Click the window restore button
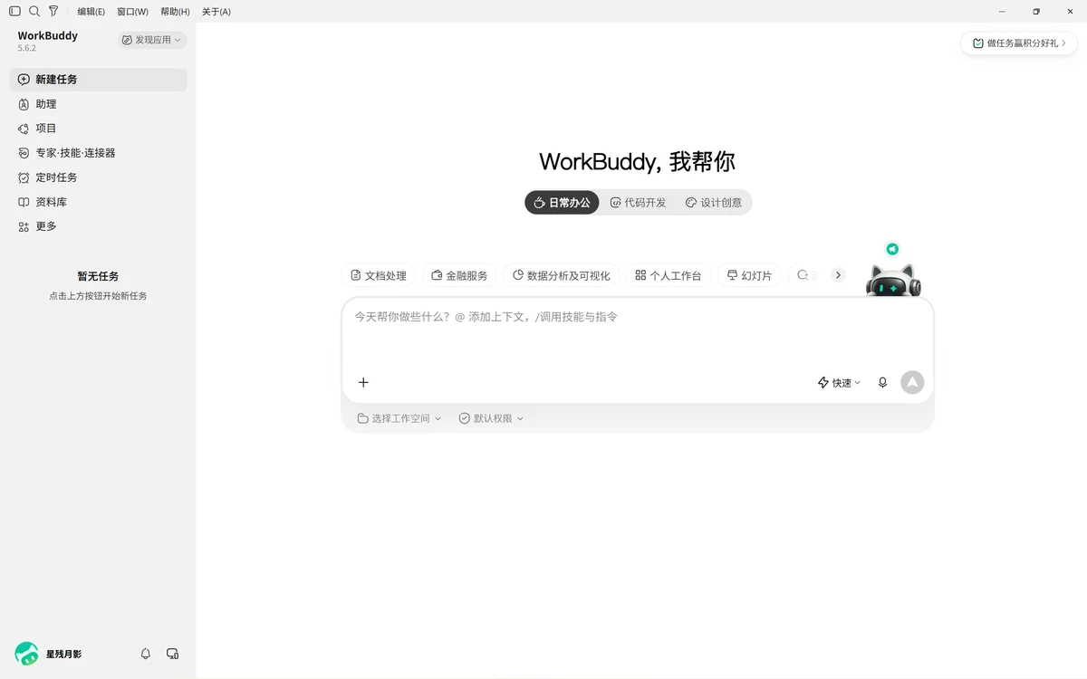Screen dimensions: 1087x679 pos(1036,12)
